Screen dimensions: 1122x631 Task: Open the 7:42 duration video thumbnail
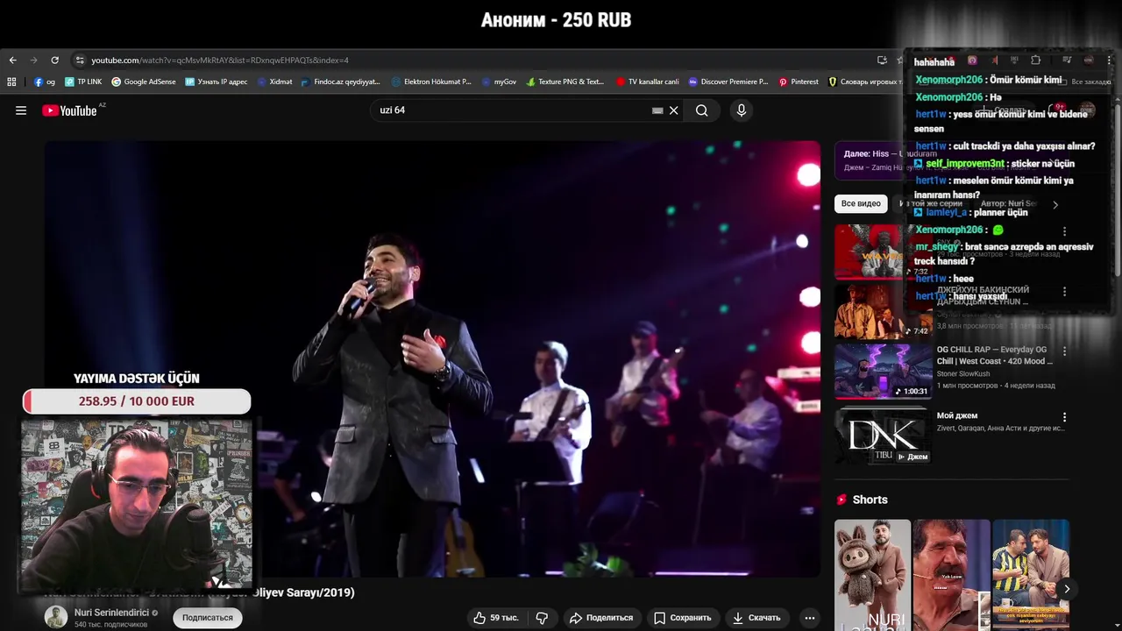coord(883,310)
